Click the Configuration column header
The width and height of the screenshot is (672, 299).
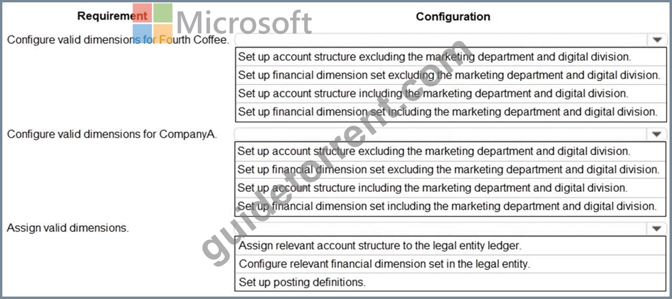453,17
